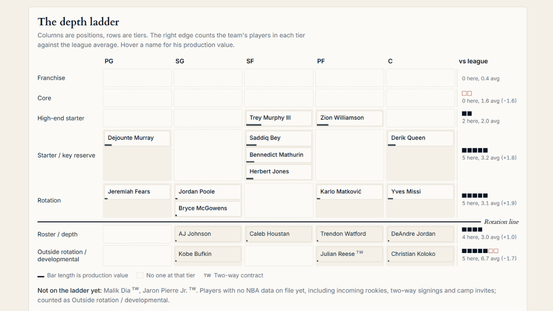Click the "0 here, 0.4 avg" count

(x=481, y=79)
